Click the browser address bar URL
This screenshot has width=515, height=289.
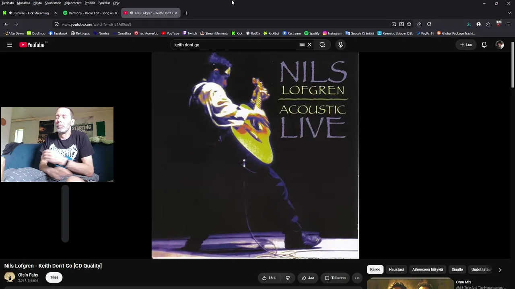[97, 24]
